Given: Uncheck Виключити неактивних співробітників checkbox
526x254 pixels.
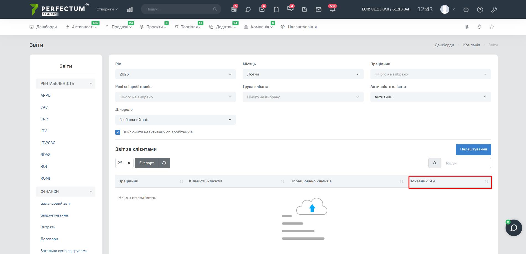Looking at the screenshot, I should [118, 132].
